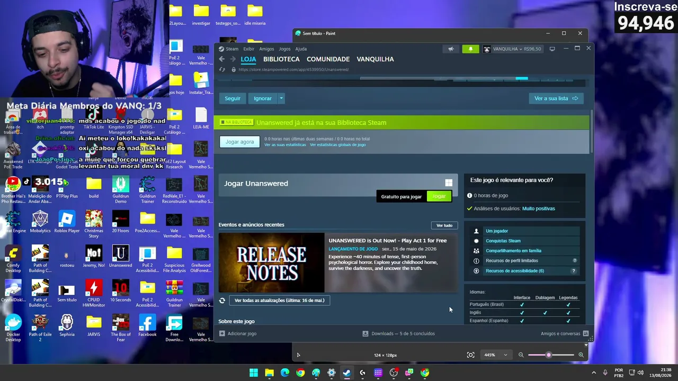Open the Ajuda menu
Viewport: 678px width, 381px height.
click(x=301, y=49)
